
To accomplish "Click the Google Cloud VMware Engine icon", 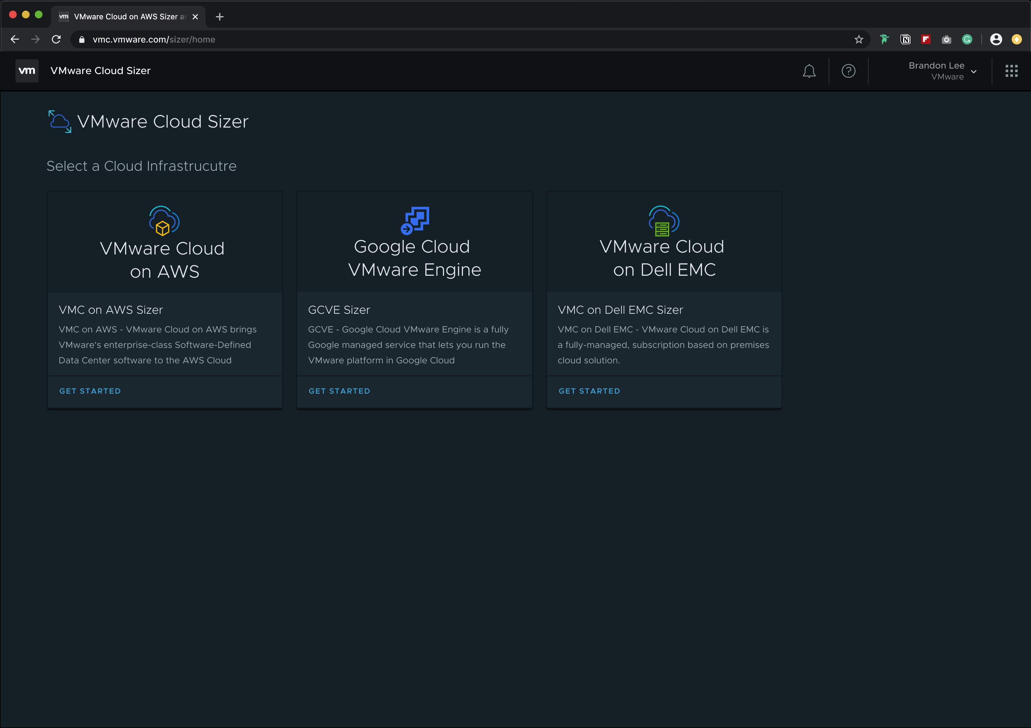I will pyautogui.click(x=414, y=220).
